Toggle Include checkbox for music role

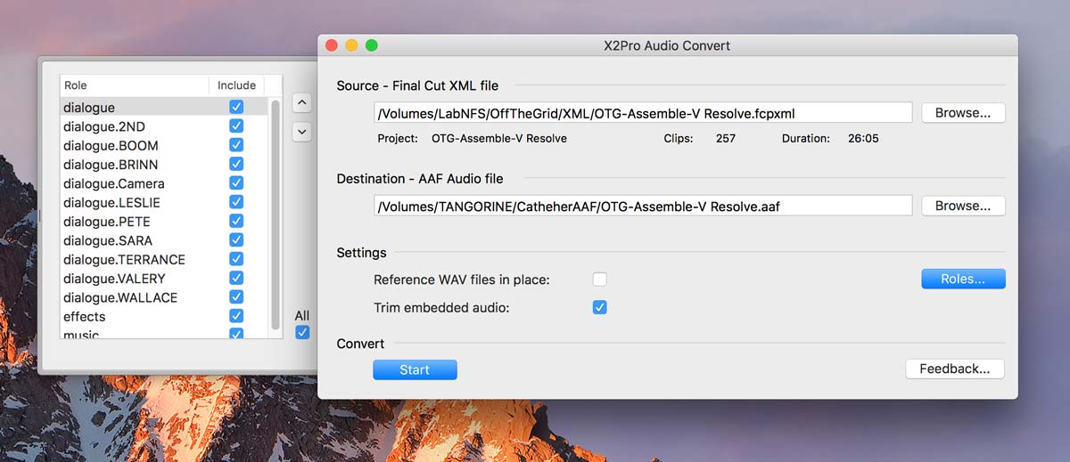tap(236, 334)
